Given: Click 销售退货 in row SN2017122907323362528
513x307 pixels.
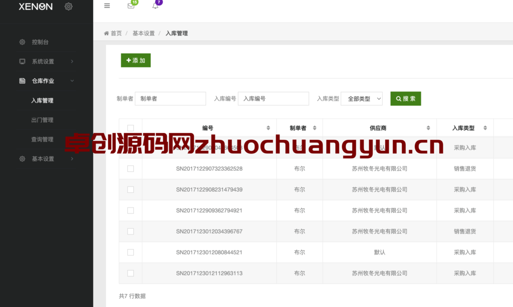Looking at the screenshot, I should pos(465,168).
